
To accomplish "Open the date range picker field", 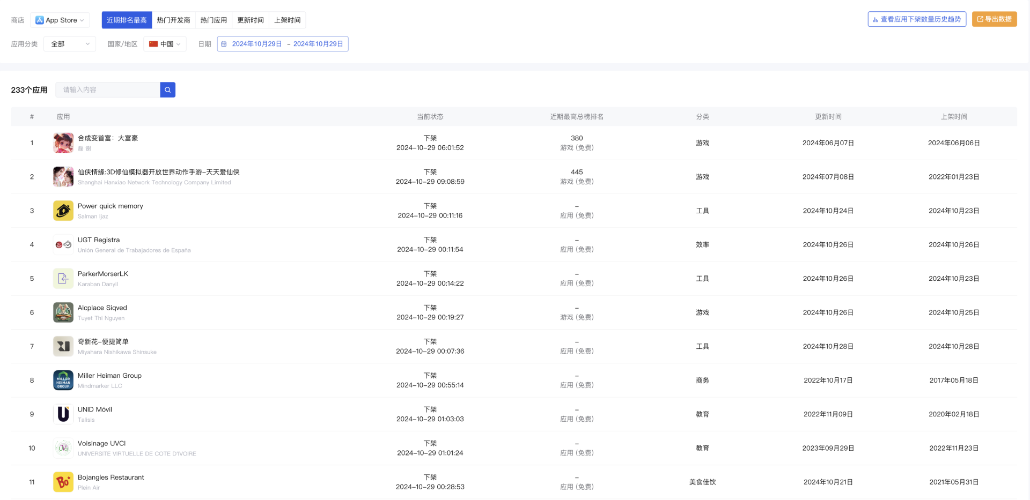I will [283, 44].
